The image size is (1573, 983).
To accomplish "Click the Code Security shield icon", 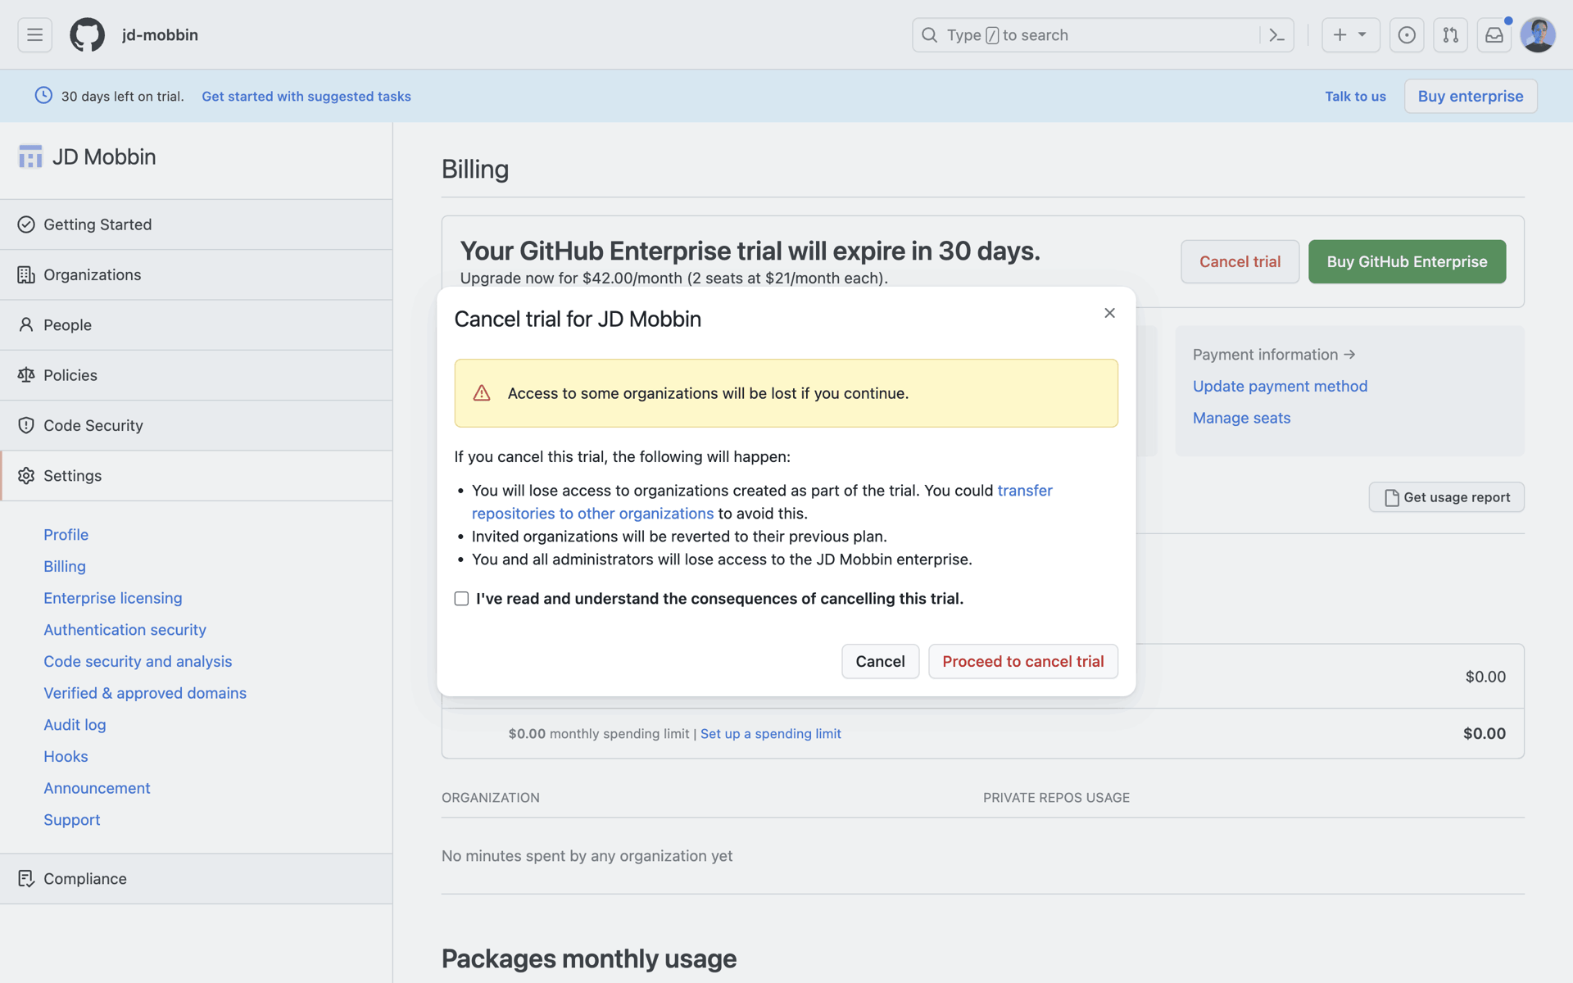I will pyautogui.click(x=26, y=425).
